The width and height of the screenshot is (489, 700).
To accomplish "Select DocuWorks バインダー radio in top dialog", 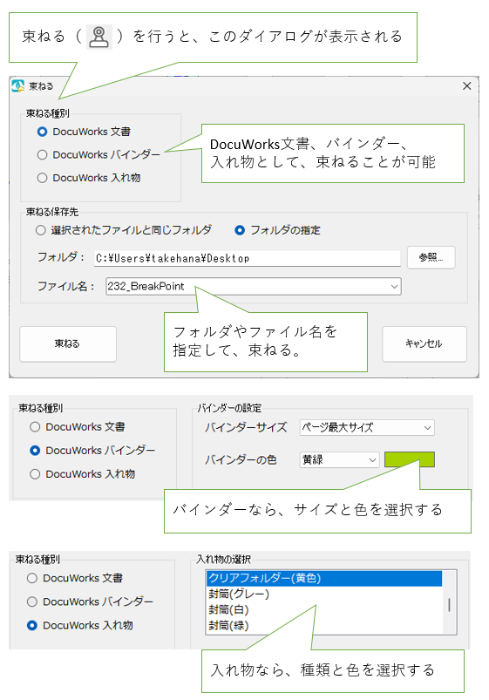I will coord(43,154).
